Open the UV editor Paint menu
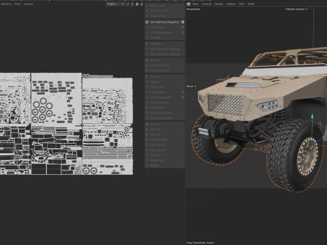The height and width of the screenshot is (245, 327). (x=18, y=4)
